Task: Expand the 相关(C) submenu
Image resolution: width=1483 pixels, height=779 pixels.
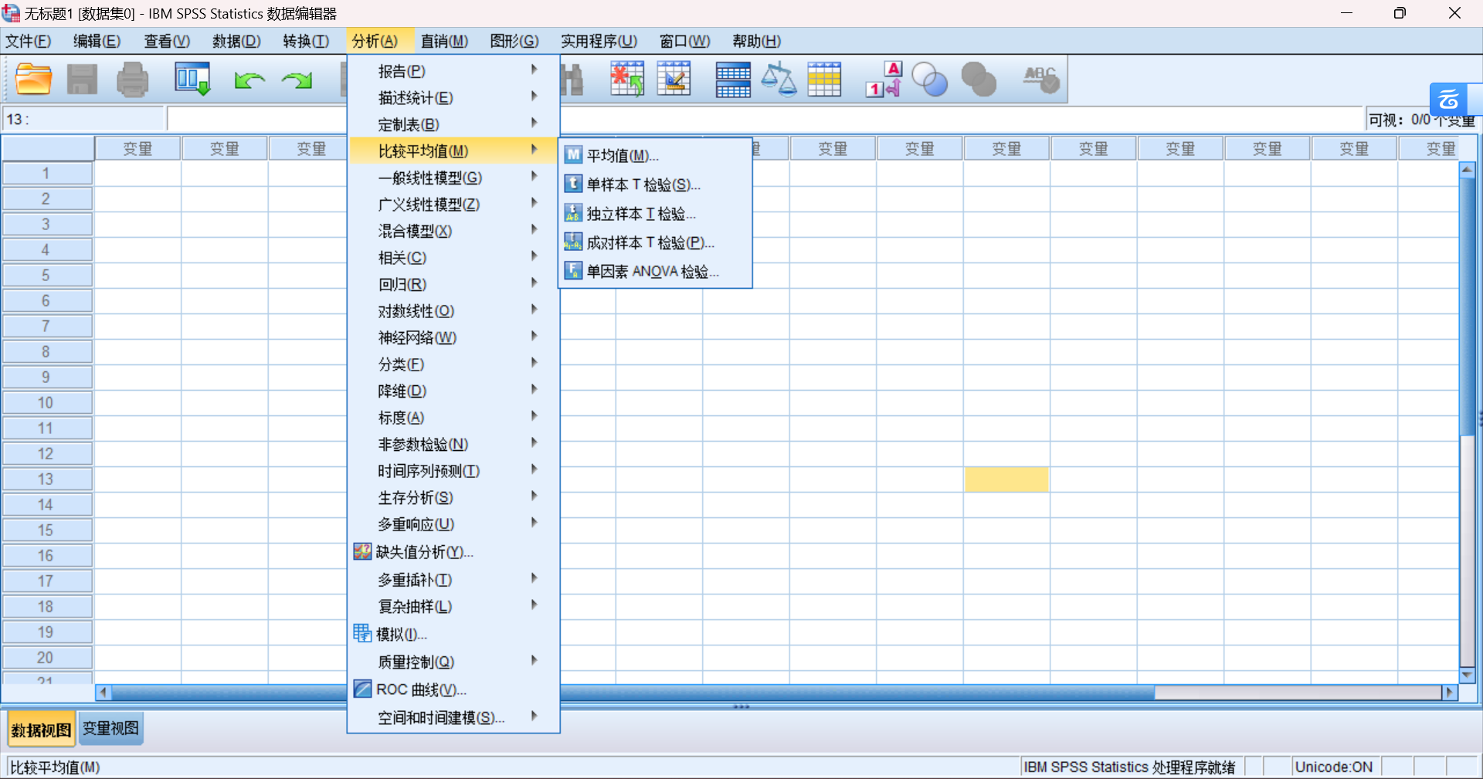Action: click(x=454, y=257)
